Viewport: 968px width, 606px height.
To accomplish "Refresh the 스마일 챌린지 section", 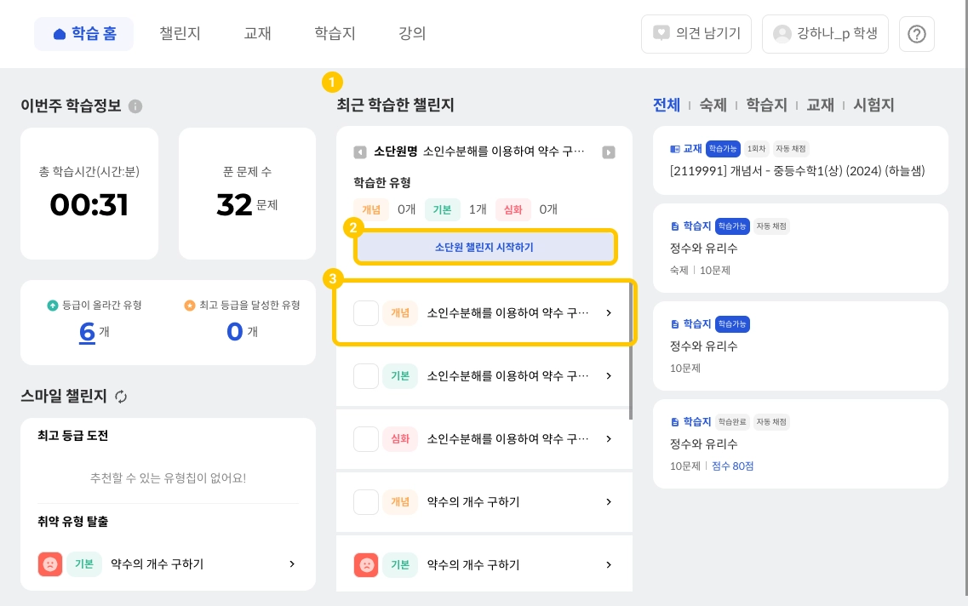I will [x=121, y=397].
